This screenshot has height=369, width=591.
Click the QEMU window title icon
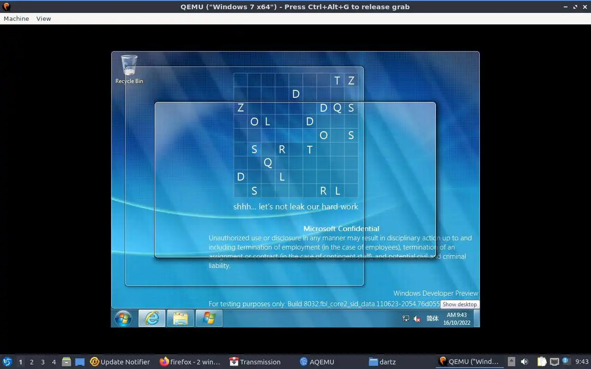[6, 6]
